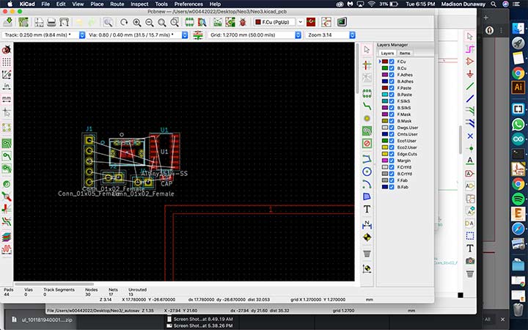The height and width of the screenshot is (330, 528).
Task: Open the Preferences menu
Action: click(x=188, y=4)
